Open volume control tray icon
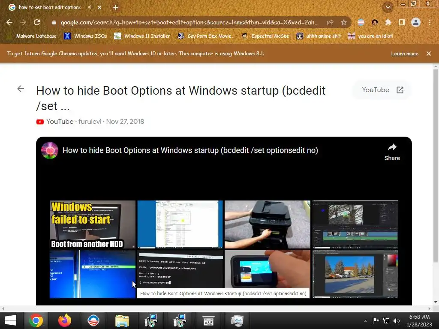The height and width of the screenshot is (329, 439). (397, 320)
